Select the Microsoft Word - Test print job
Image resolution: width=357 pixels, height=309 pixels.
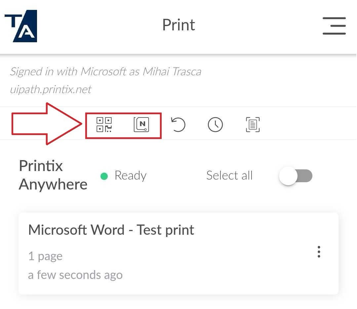pyautogui.click(x=178, y=253)
